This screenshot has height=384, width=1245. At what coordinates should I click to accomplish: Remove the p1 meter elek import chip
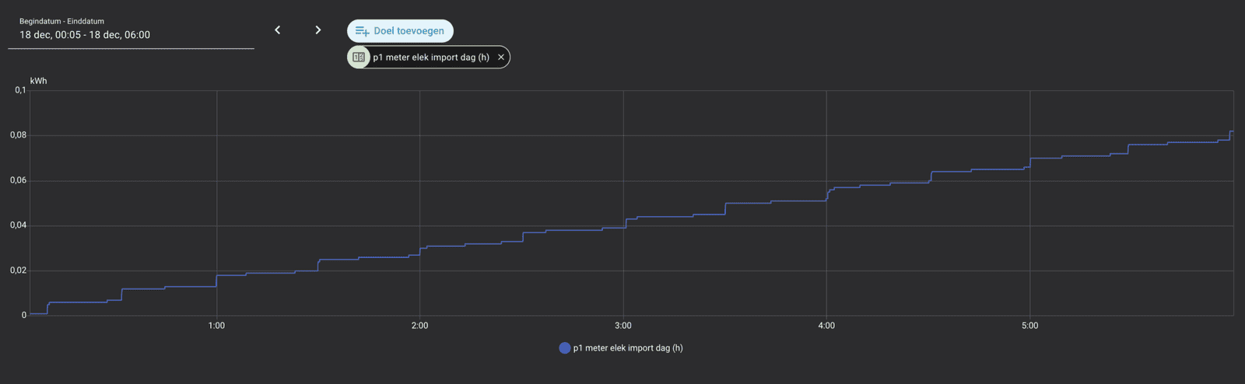(x=501, y=58)
